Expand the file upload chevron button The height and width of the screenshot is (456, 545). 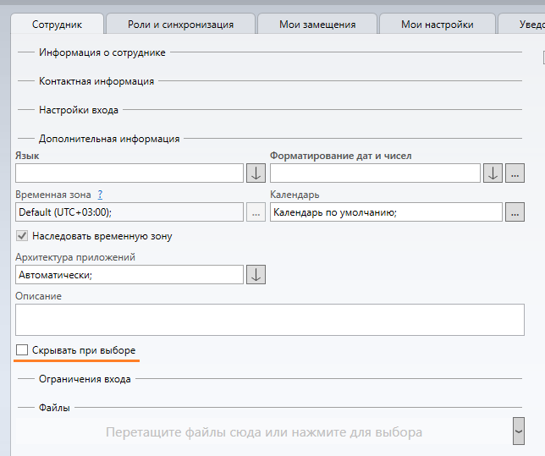click(x=518, y=431)
